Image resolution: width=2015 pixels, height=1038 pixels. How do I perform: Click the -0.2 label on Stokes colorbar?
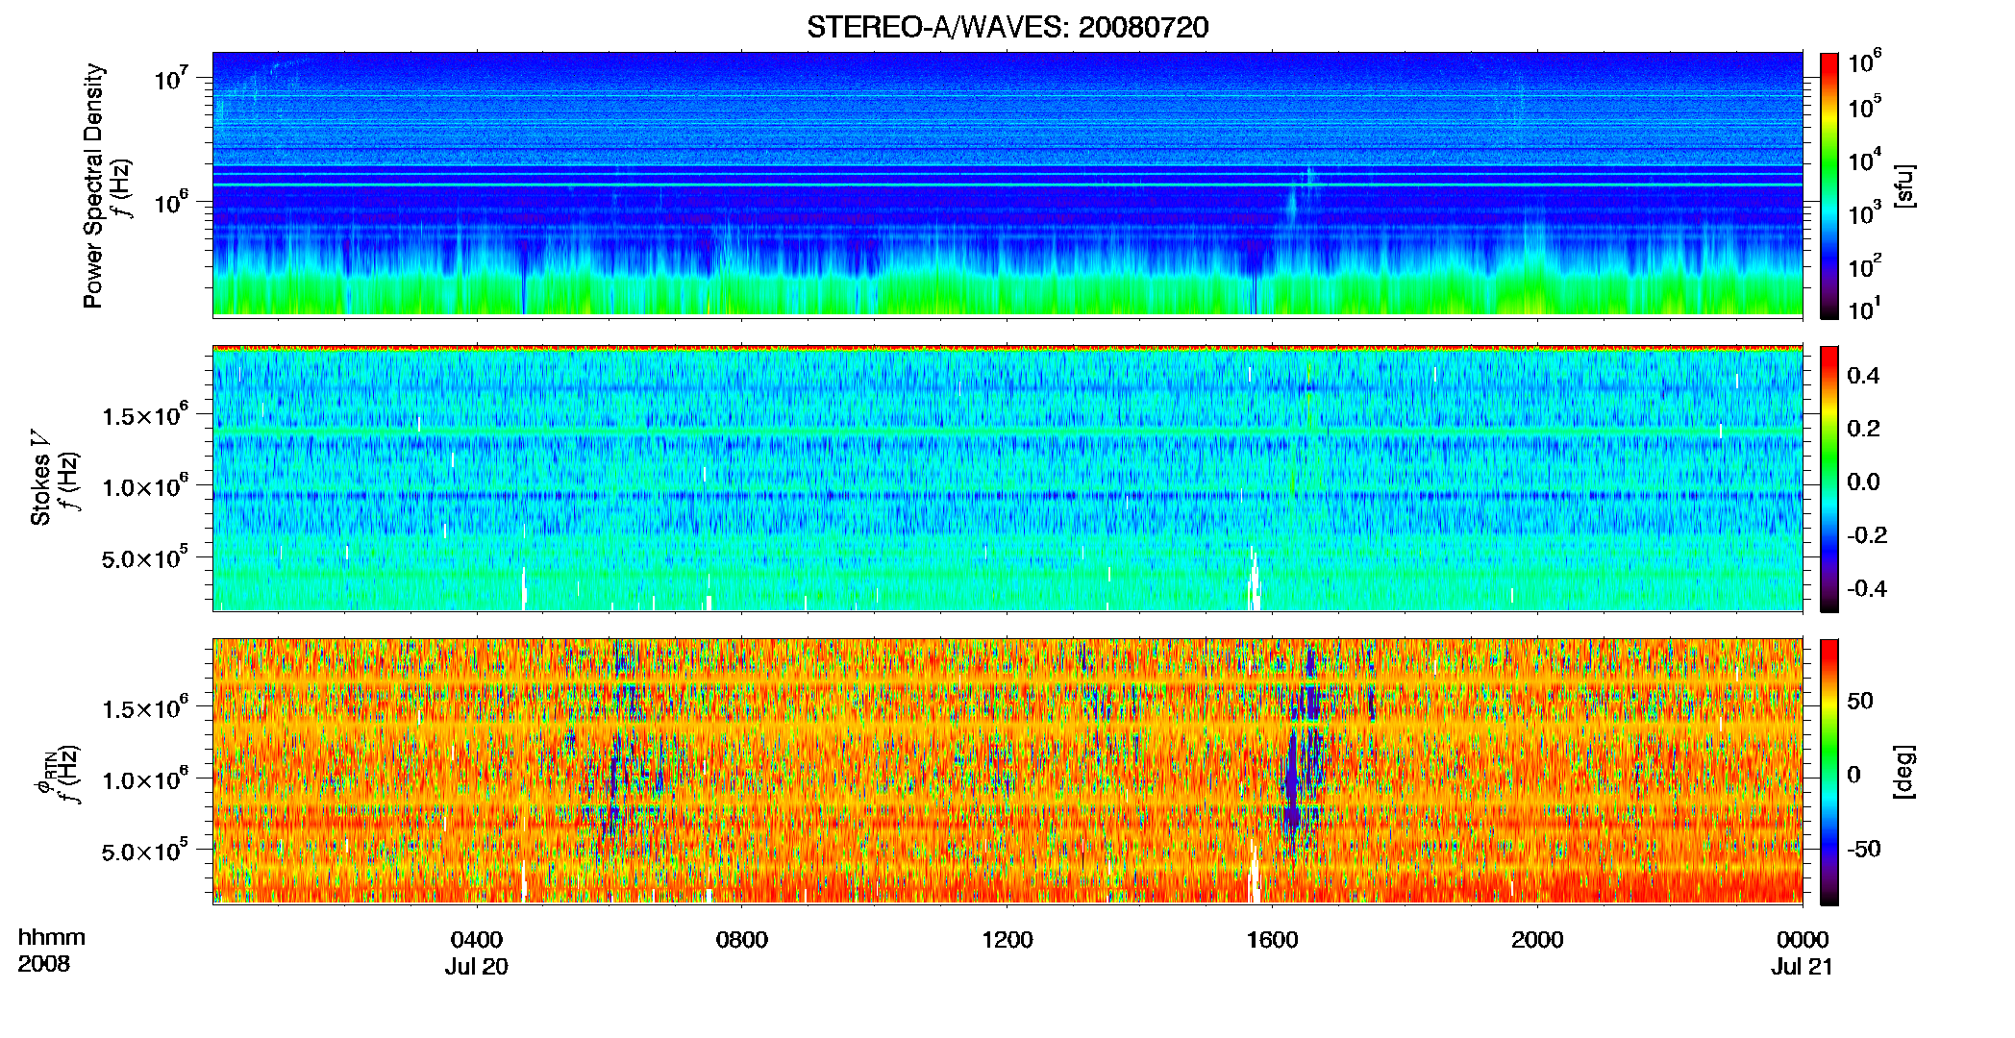[1867, 535]
